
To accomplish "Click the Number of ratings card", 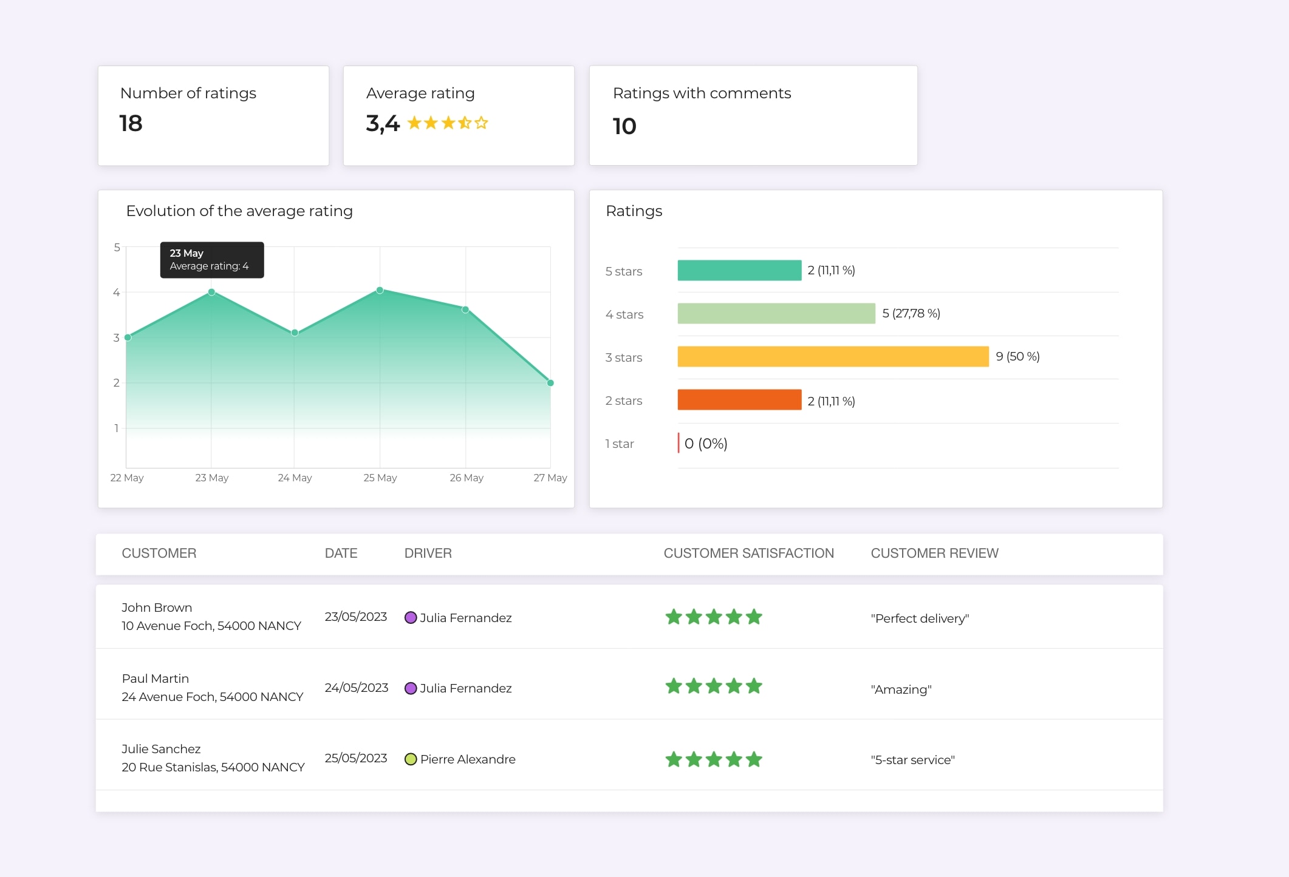I will click(213, 115).
